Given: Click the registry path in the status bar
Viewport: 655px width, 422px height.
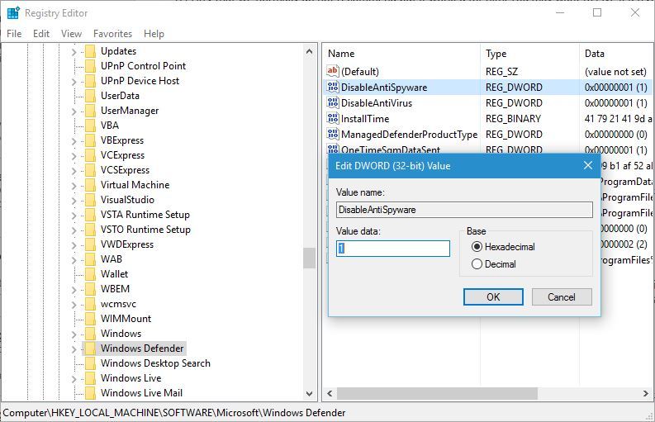Looking at the screenshot, I should [x=173, y=413].
